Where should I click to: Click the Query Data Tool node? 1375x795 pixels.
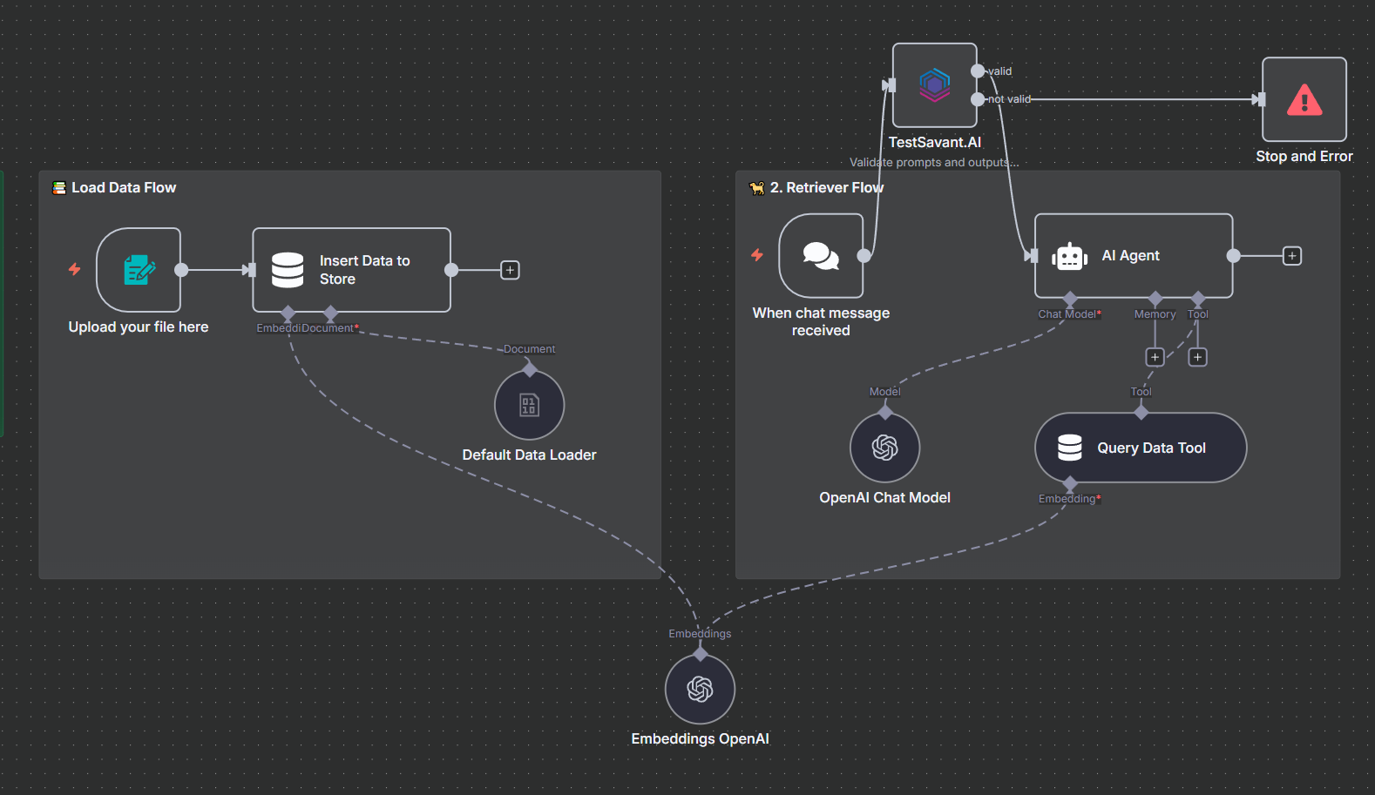click(x=1140, y=448)
